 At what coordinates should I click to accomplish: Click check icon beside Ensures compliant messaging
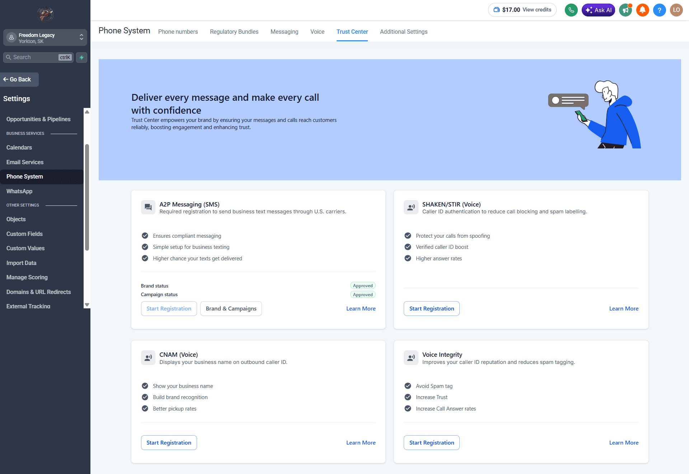click(x=145, y=236)
